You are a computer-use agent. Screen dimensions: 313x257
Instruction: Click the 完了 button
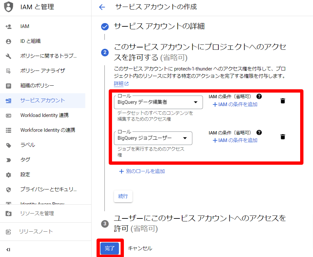110,248
